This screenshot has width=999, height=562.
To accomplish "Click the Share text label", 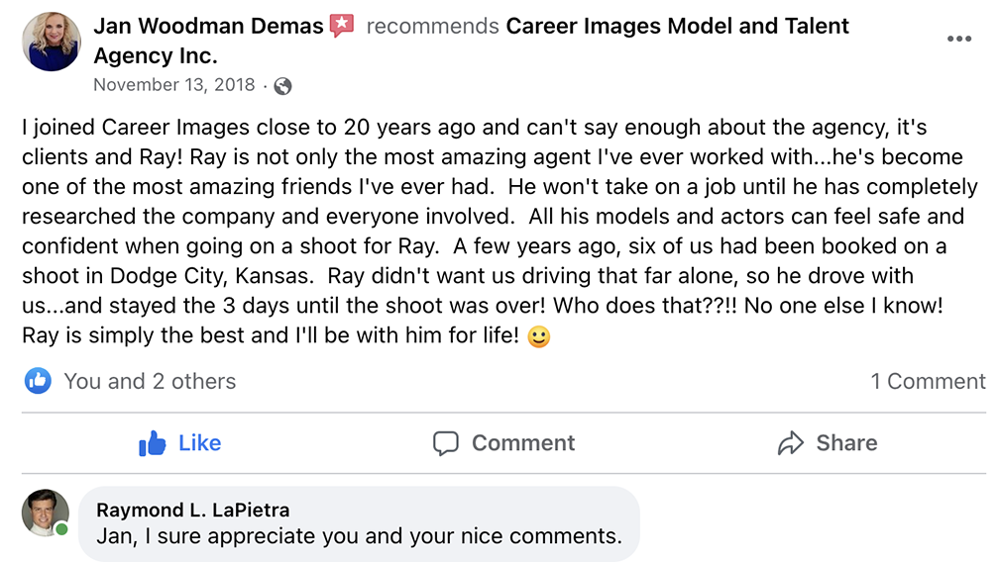I will [x=846, y=443].
